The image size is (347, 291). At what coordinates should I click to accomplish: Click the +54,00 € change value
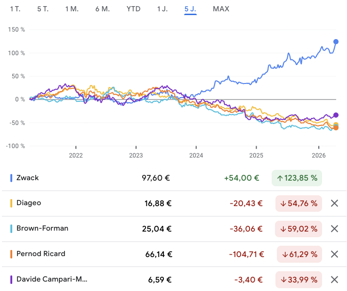[242, 178]
